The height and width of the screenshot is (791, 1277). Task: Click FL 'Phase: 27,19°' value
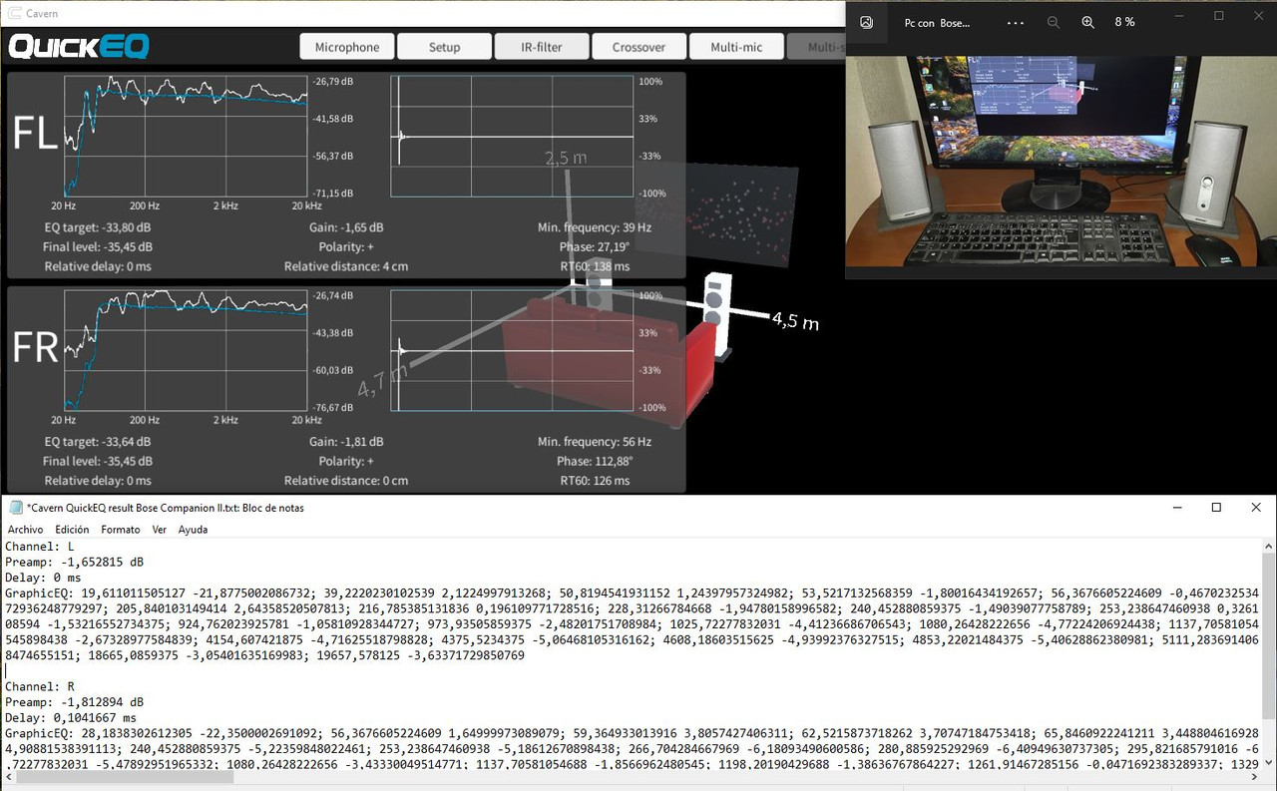(595, 246)
